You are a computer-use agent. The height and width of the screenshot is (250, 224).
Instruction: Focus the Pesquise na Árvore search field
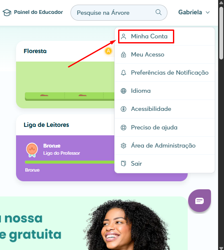coord(119,13)
